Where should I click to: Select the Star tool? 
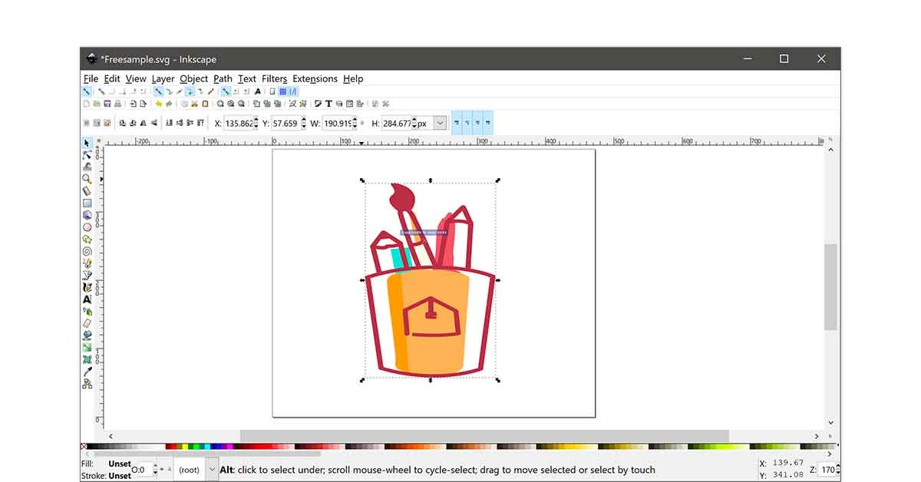[87, 239]
